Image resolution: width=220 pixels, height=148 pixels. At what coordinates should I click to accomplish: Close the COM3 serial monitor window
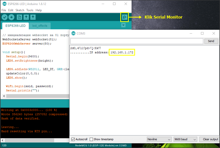214,33
